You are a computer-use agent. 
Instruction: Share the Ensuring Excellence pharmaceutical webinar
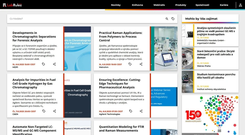pyautogui.click(x=141, y=111)
